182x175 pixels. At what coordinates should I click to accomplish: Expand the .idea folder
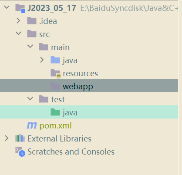point(18,20)
